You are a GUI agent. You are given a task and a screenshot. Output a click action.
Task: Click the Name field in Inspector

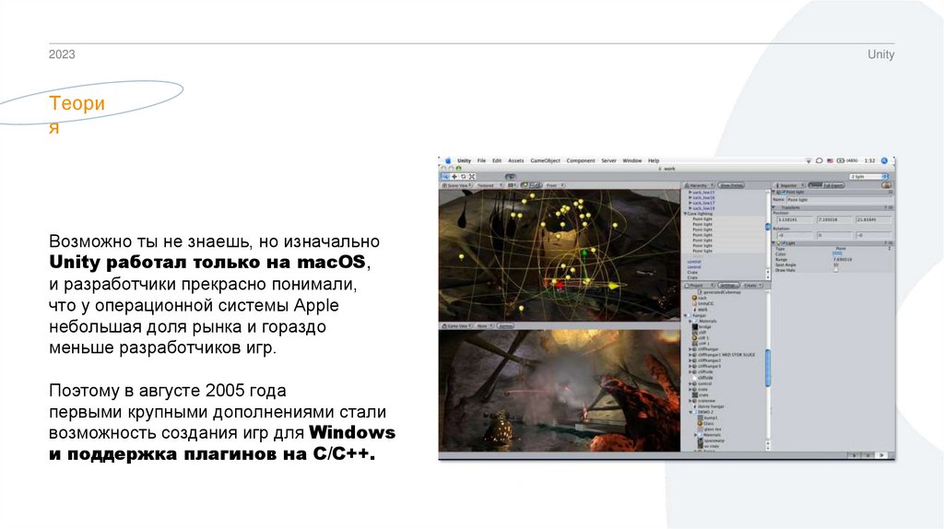839,200
